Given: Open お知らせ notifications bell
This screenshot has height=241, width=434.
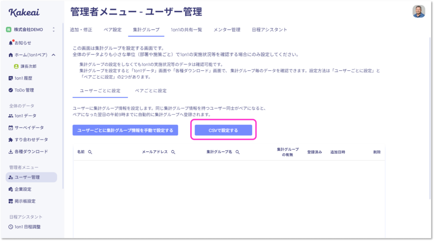Looking at the screenshot, I should (x=11, y=43).
